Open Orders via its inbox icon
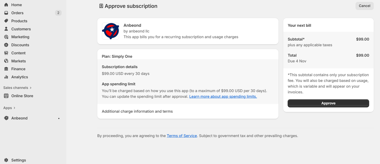Viewport: 380px width, 164px height. click(x=6, y=13)
